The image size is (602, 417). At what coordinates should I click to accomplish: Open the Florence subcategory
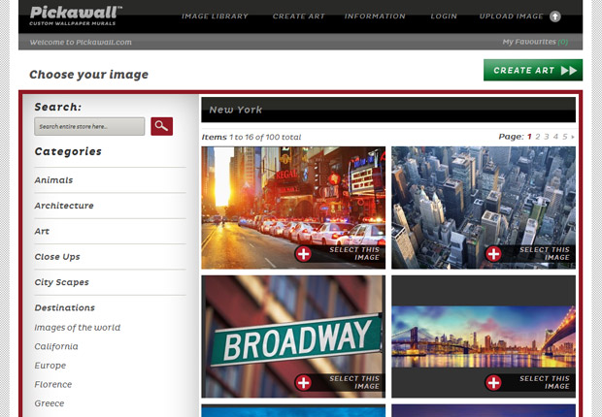(x=53, y=384)
